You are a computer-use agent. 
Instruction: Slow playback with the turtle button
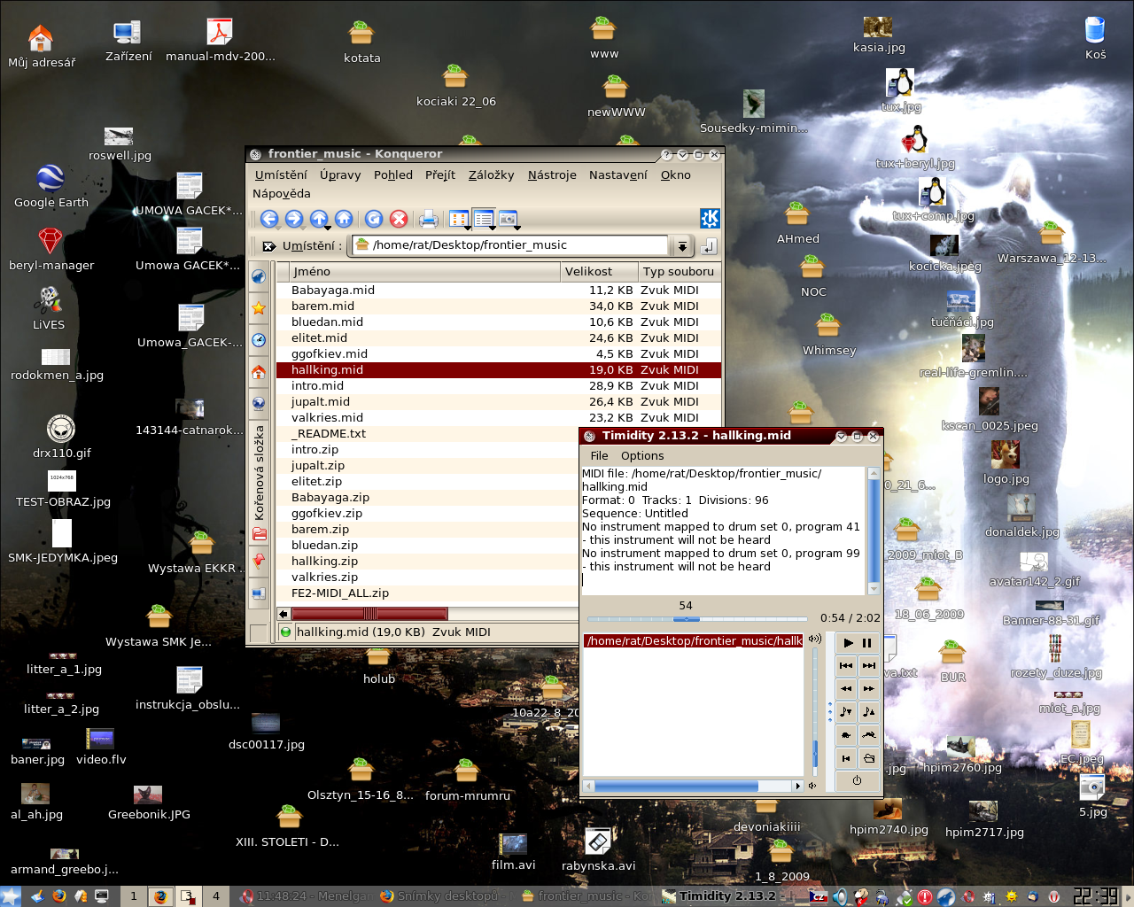pyautogui.click(x=846, y=734)
